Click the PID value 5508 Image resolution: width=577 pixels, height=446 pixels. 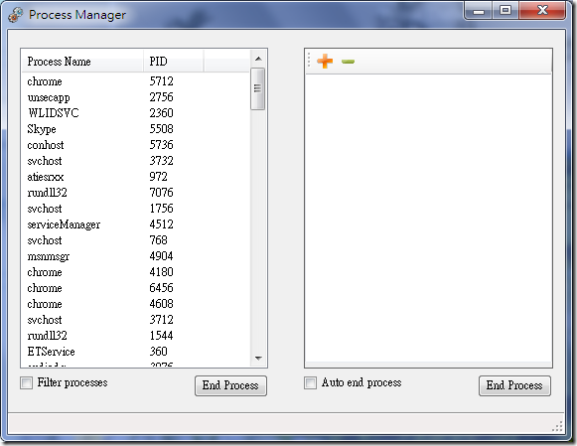(161, 129)
